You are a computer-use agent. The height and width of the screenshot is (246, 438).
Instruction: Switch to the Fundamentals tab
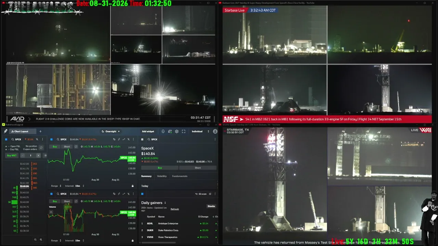(x=180, y=176)
